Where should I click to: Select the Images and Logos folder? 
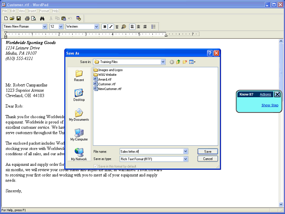click(108, 70)
